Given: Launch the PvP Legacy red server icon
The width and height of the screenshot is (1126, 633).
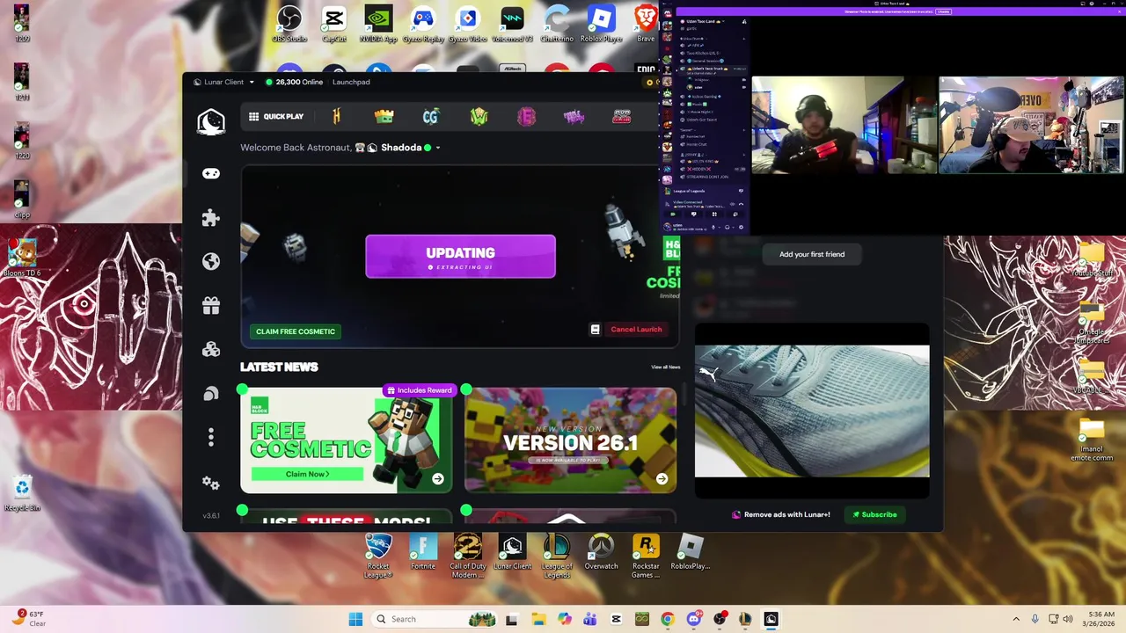Looking at the screenshot, I should (x=621, y=116).
